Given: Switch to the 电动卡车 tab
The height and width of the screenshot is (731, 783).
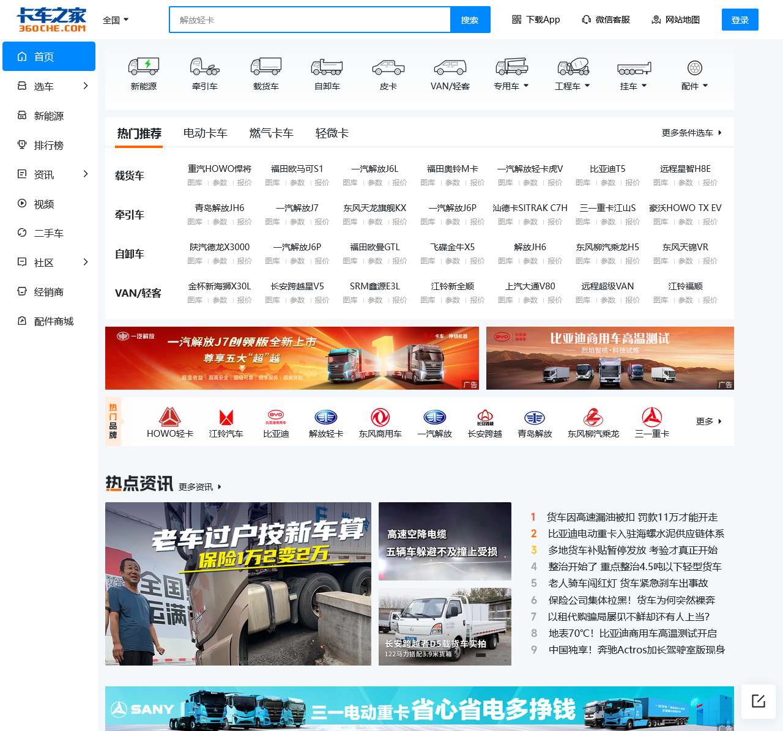Looking at the screenshot, I should 206,133.
